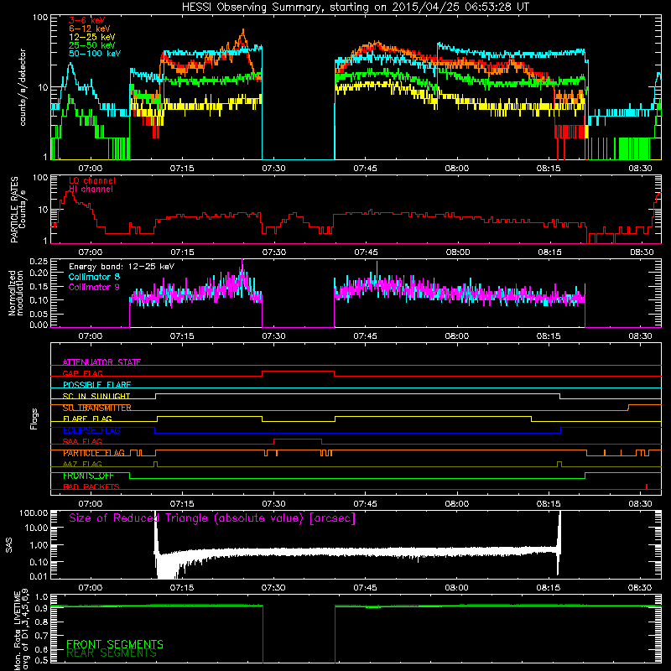Click 07:15 tick under Flags panel
671x671 pixels.
tap(182, 504)
